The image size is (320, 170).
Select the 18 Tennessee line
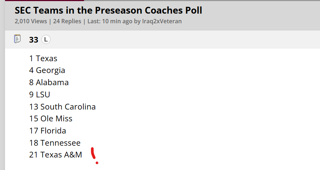tap(55, 143)
